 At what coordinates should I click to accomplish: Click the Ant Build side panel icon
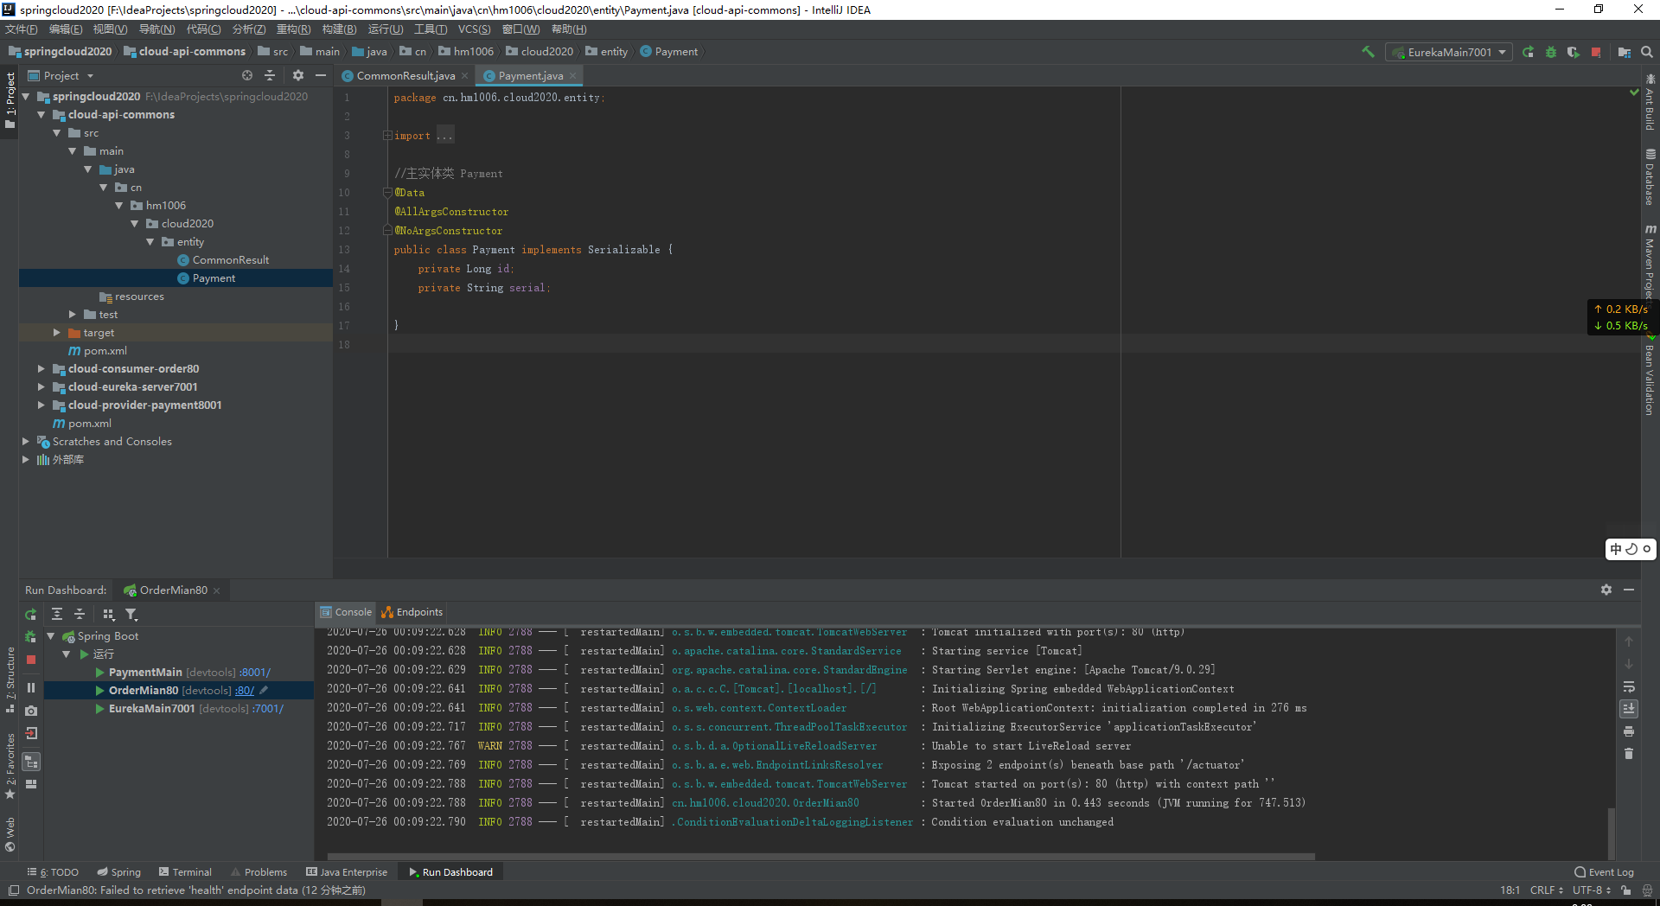click(x=1650, y=103)
